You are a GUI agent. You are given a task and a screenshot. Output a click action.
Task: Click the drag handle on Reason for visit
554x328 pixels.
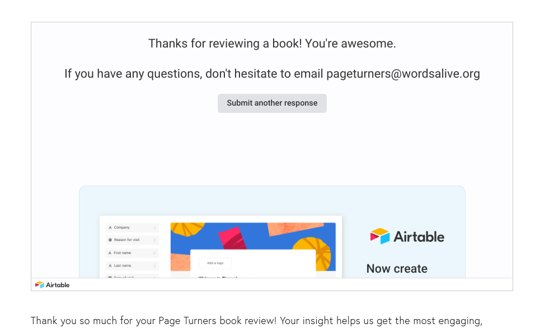click(155, 240)
